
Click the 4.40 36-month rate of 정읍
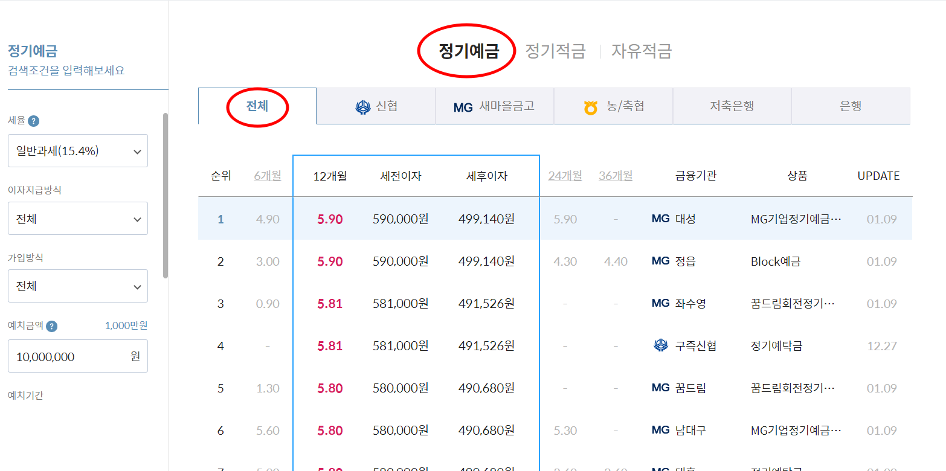click(x=616, y=261)
